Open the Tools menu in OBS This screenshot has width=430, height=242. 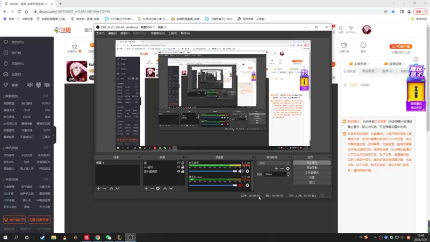point(173,33)
